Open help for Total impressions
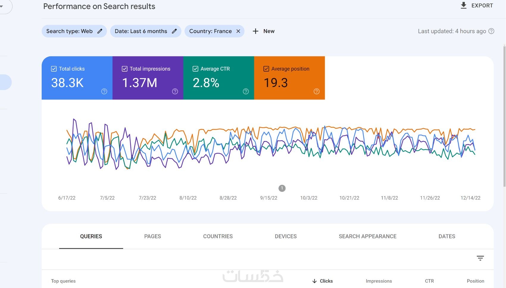 click(175, 91)
